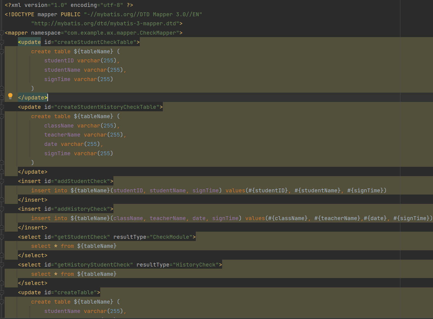Image resolution: width=433 pixels, height=319 pixels.
Task: Collapse the createTable update block
Action: (2, 293)
